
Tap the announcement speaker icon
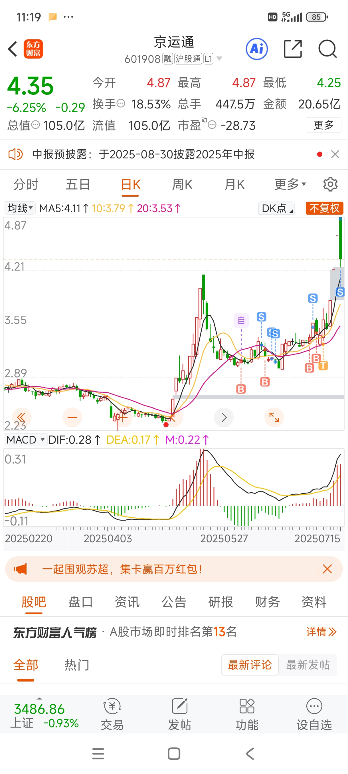click(x=15, y=154)
